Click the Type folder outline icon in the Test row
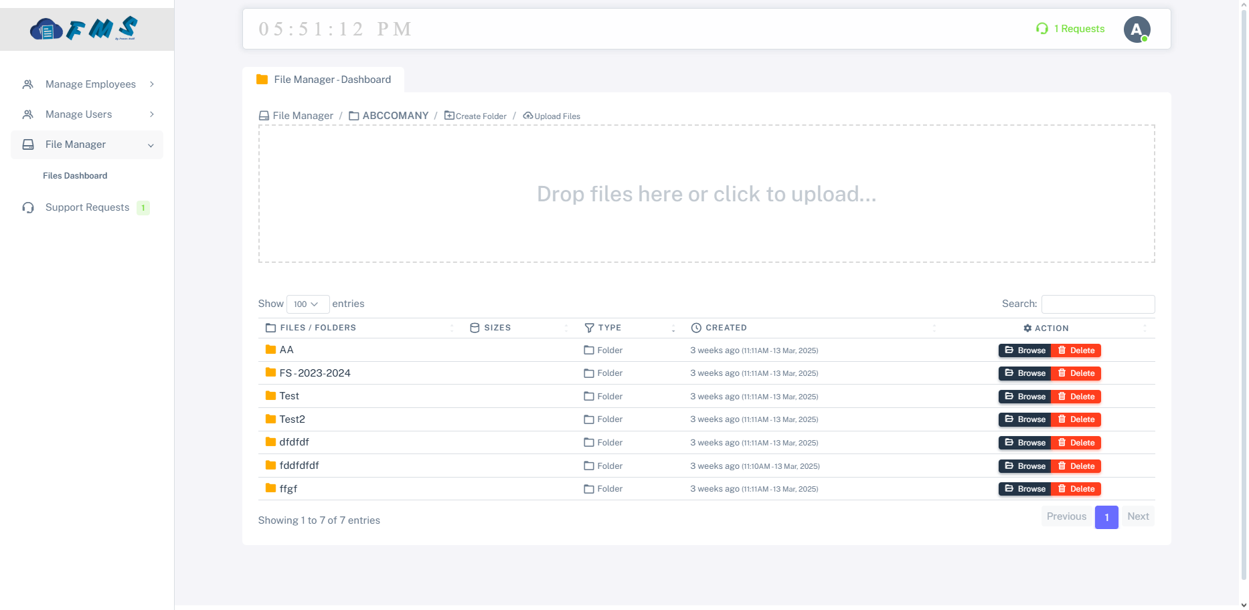This screenshot has height=610, width=1249. coord(589,397)
